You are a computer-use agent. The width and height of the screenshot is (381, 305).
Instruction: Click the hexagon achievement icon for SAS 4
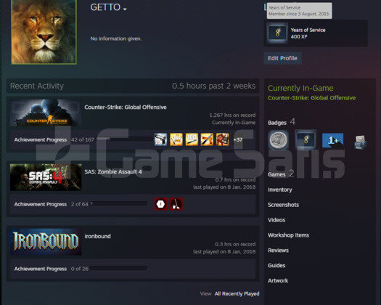point(160,204)
